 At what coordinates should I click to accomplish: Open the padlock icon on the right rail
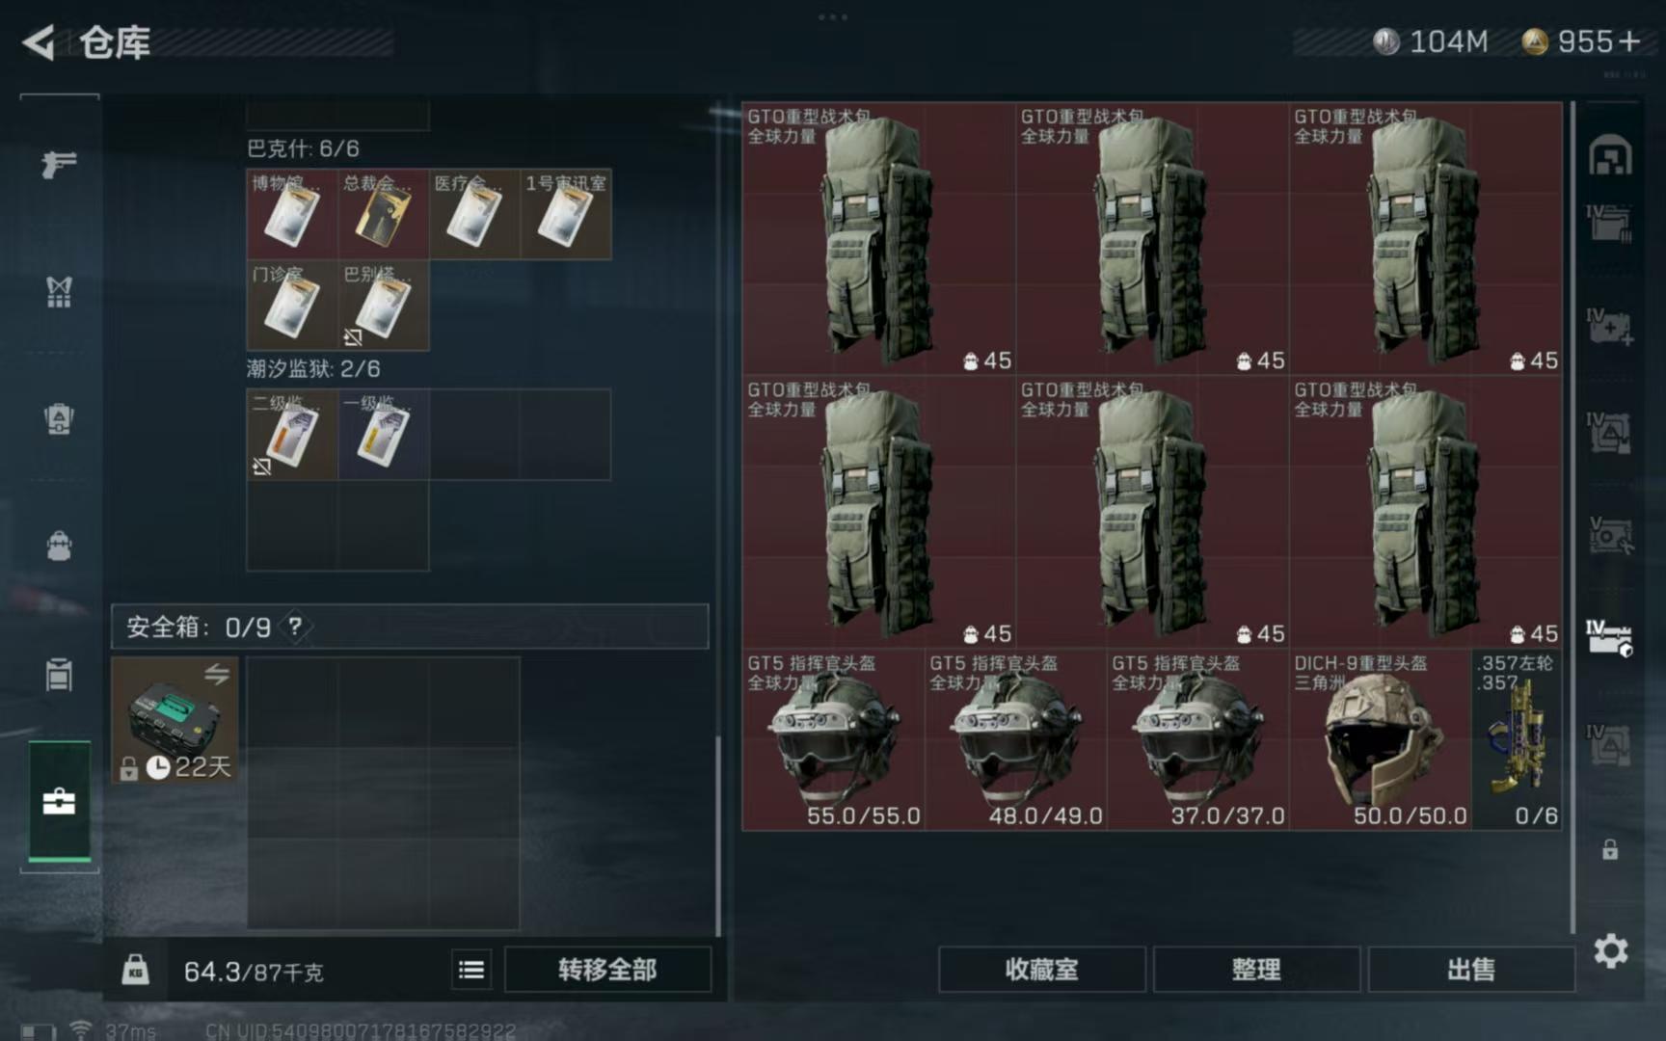click(1610, 850)
